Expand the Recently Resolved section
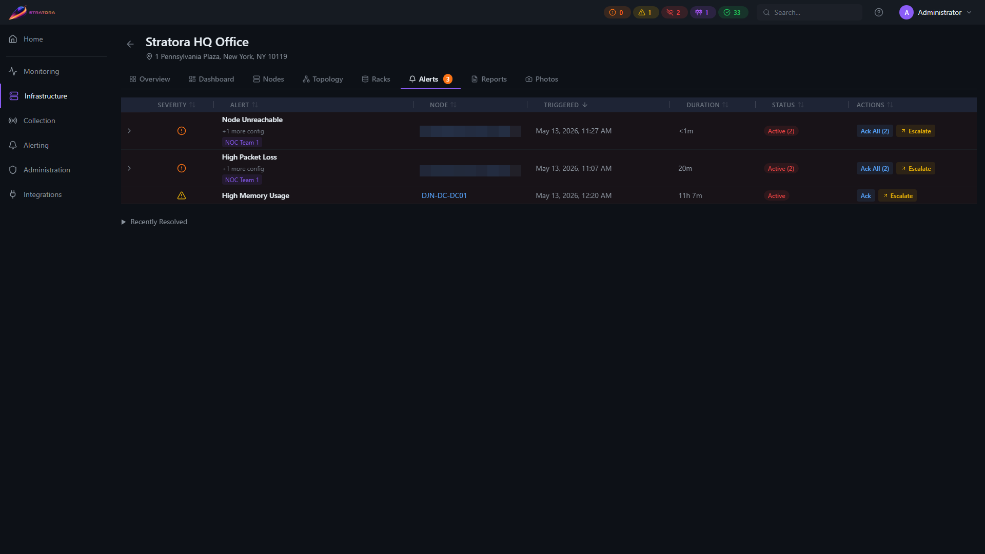 154,222
